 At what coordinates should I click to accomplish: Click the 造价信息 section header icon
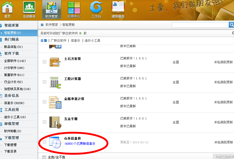click(1, 96)
